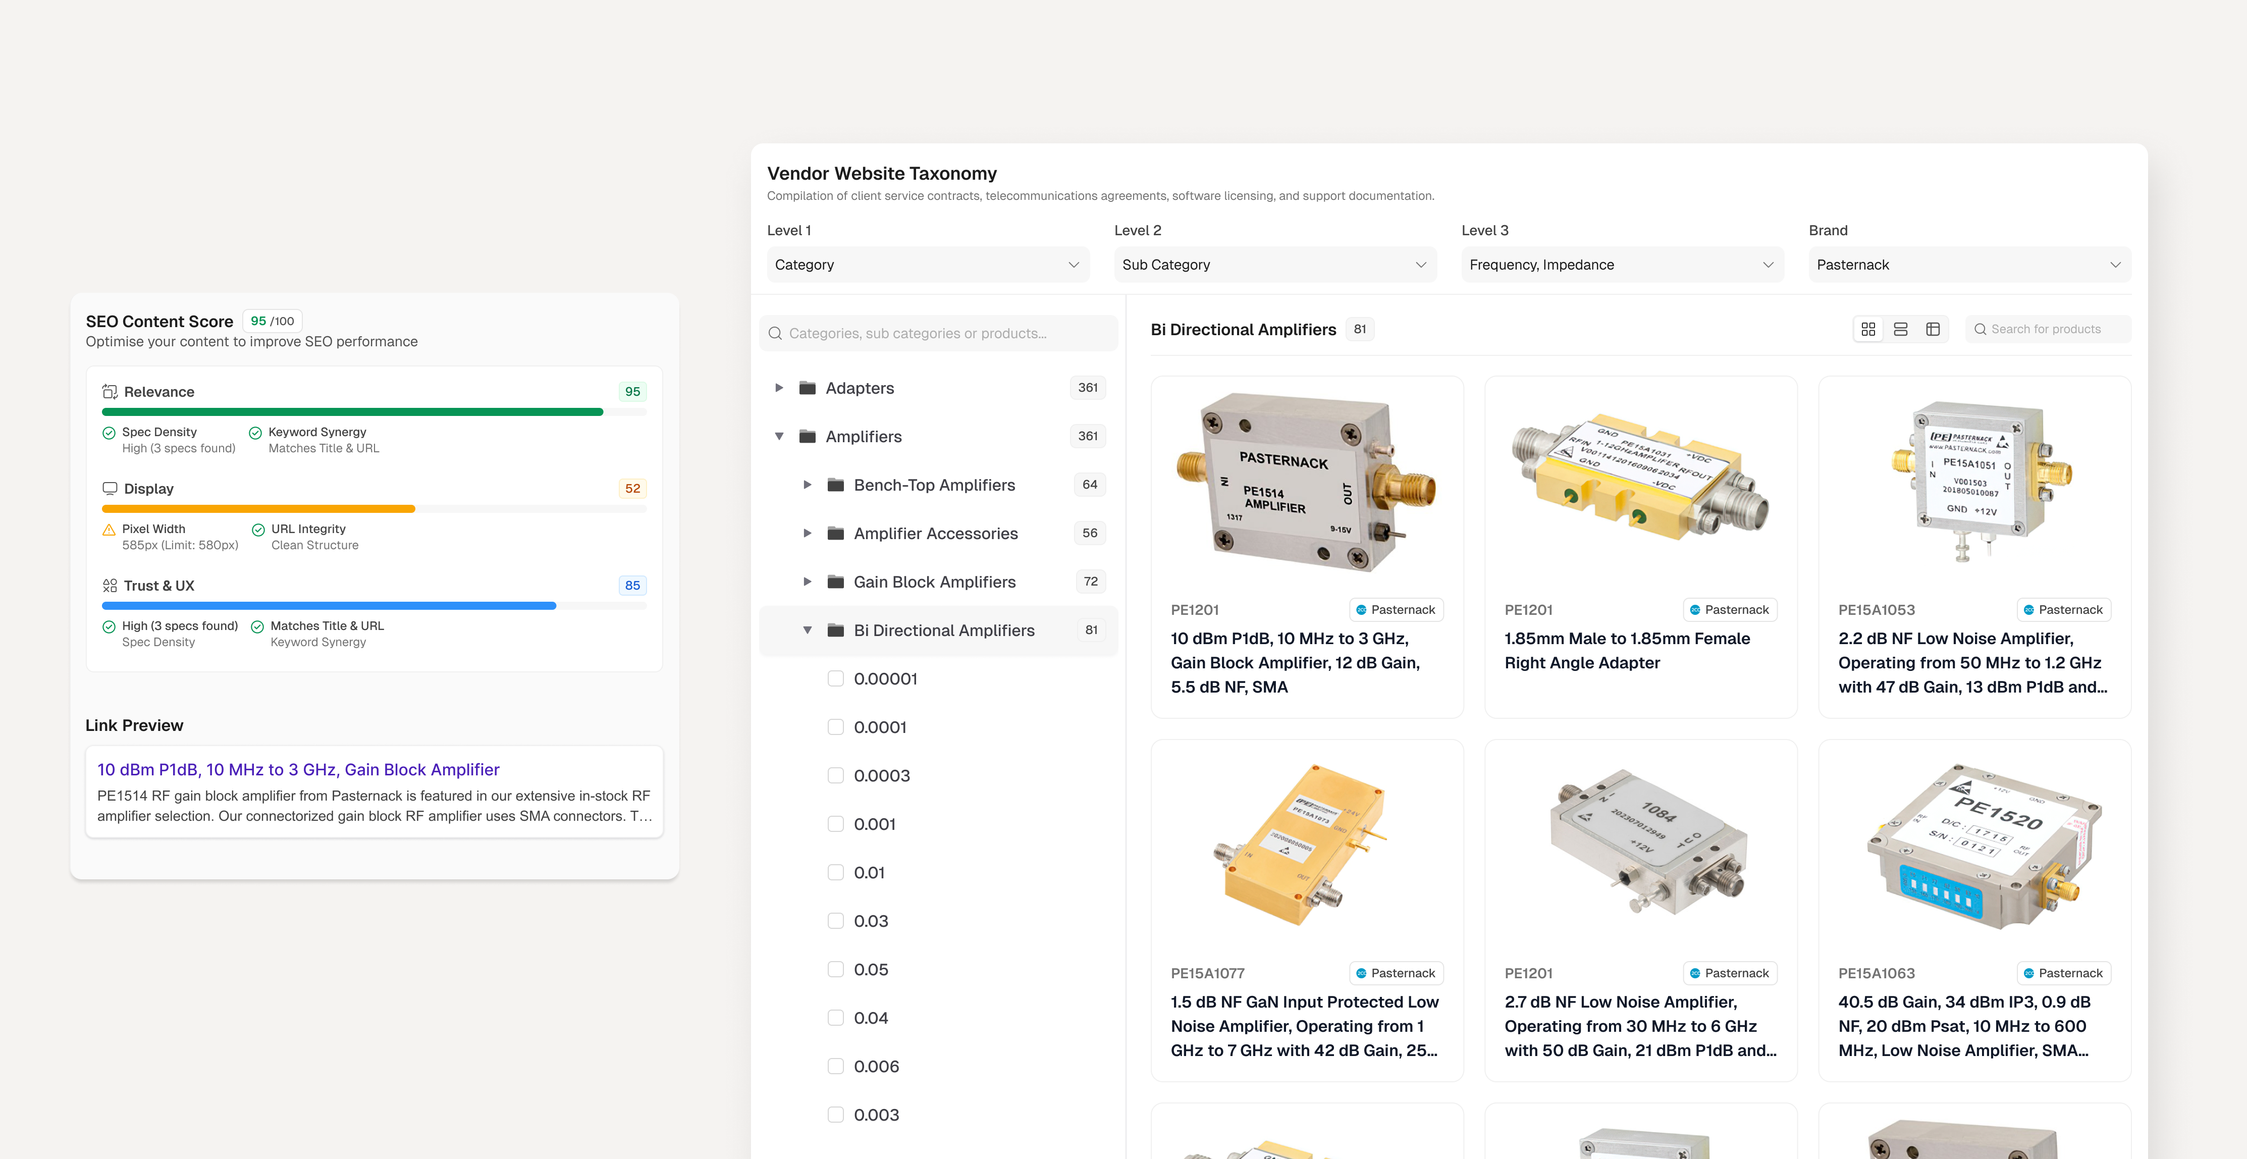Expand Bench-Top Amplifiers arrow
Viewport: 2247px width, 1159px height.
[807, 484]
